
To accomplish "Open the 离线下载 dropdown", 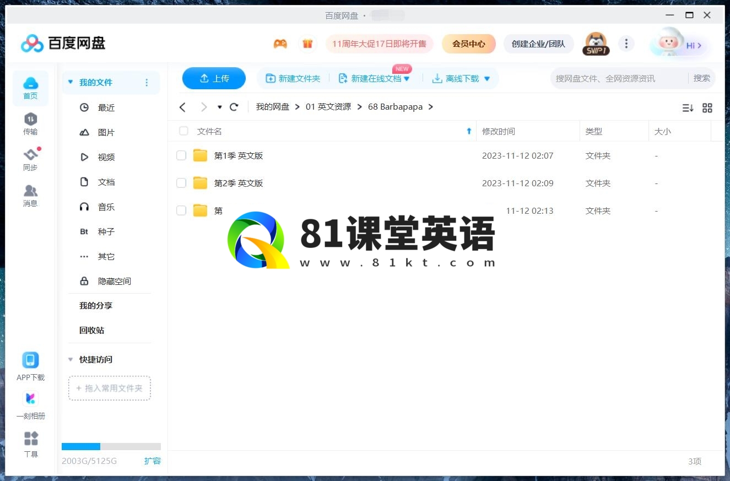I will click(487, 79).
